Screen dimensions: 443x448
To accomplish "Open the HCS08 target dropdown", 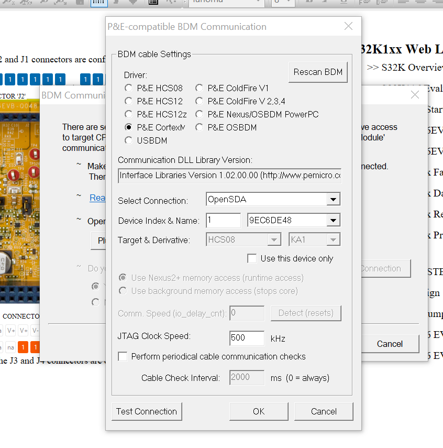I will 274,239.
